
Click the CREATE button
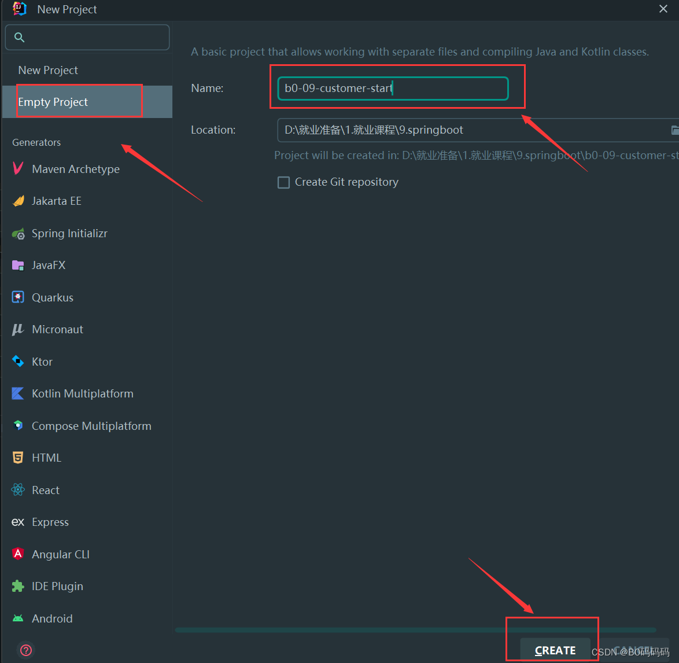[555, 650]
